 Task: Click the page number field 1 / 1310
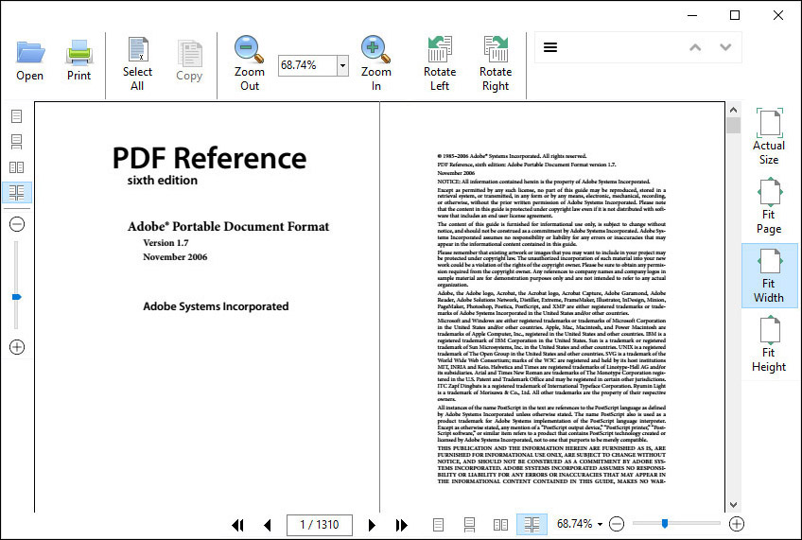[320, 525]
